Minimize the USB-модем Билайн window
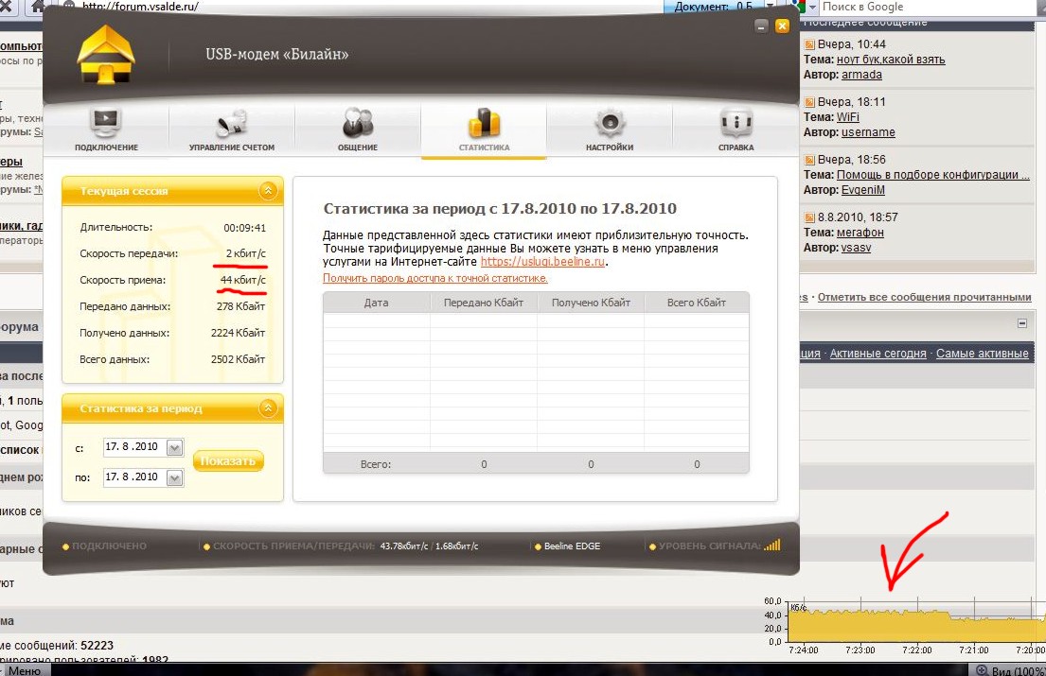Viewport: 1046px width, 676px height. click(x=761, y=26)
